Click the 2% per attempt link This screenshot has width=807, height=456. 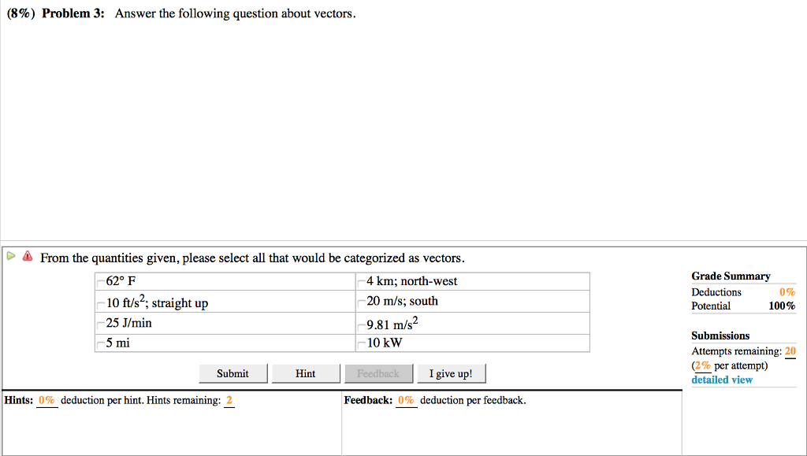click(x=702, y=365)
